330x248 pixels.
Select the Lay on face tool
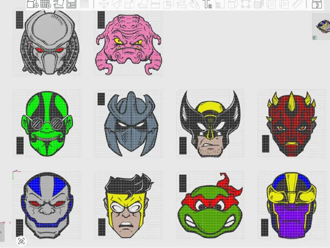(x=142, y=4)
